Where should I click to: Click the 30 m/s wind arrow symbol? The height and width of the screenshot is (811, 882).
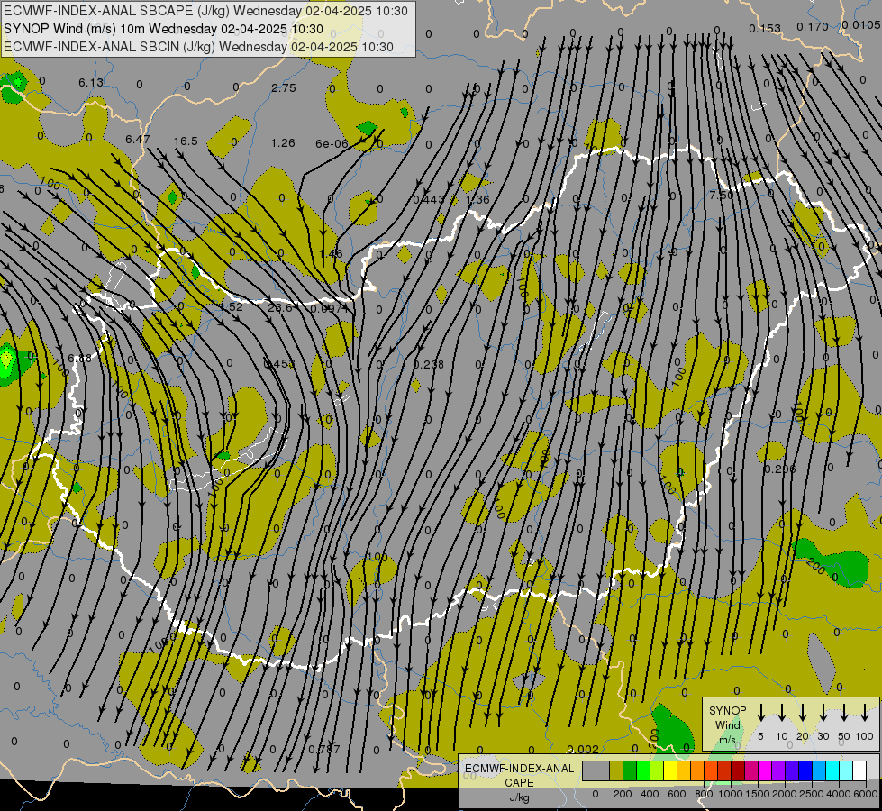click(x=823, y=712)
